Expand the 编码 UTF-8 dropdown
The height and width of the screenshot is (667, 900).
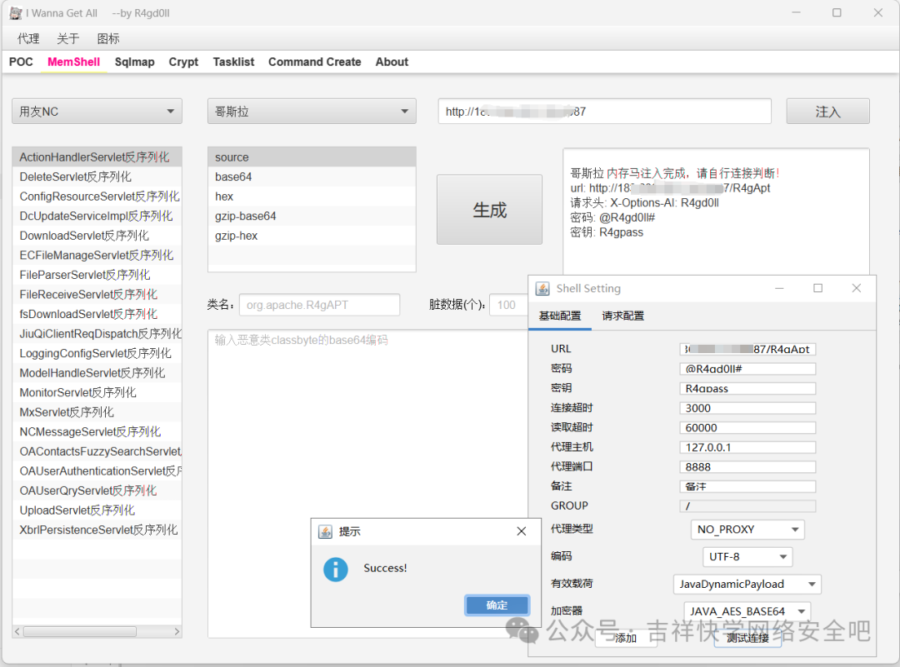click(x=747, y=556)
